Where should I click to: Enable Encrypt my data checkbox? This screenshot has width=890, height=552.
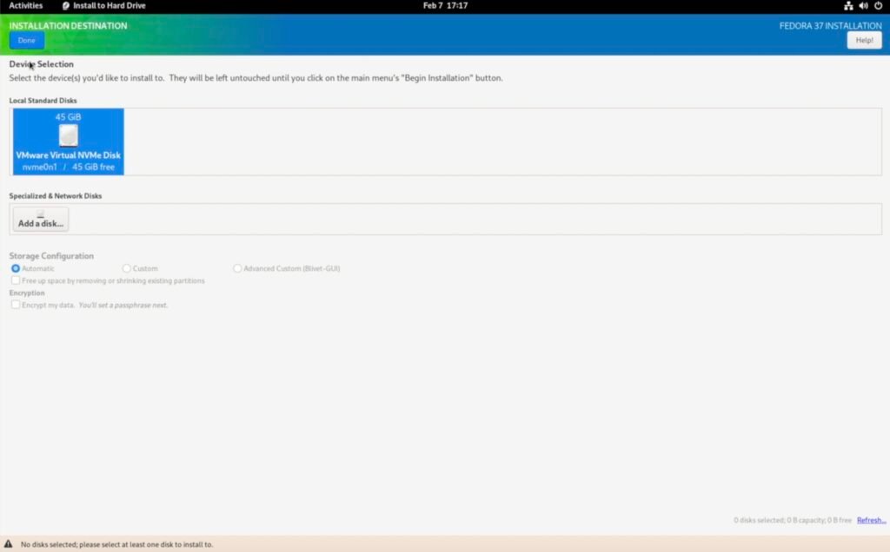16,305
